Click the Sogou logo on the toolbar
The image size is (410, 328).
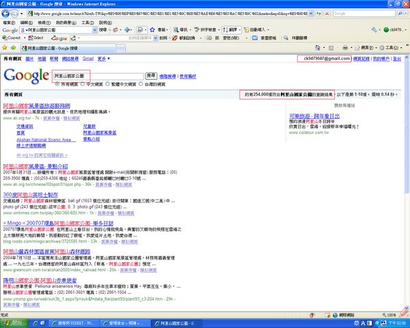pos(59,38)
